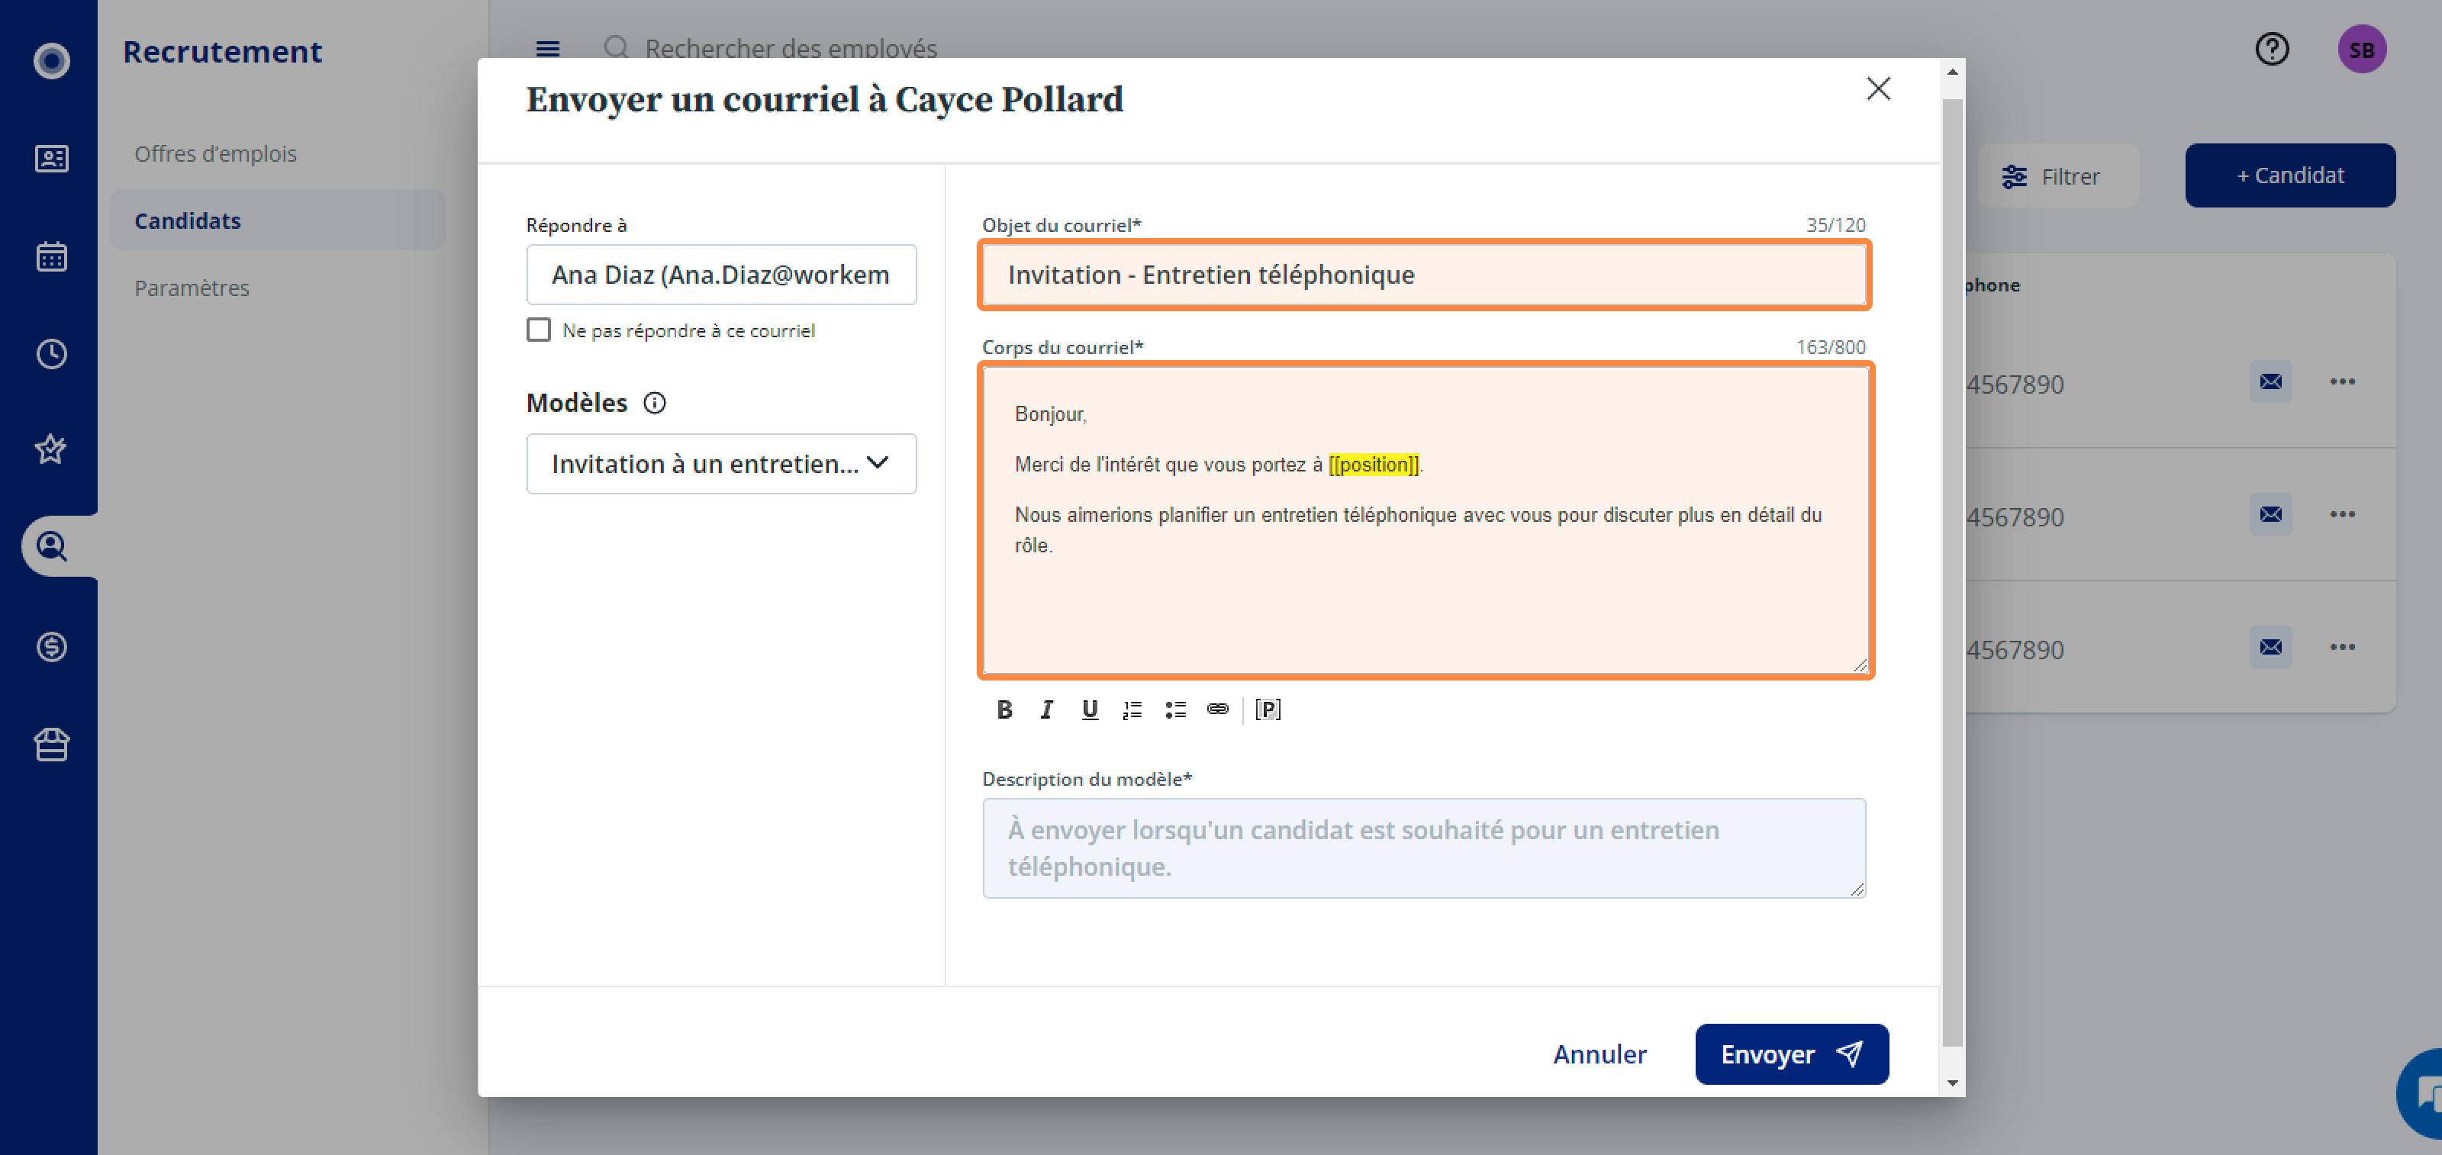Image resolution: width=2442 pixels, height=1155 pixels.
Task: Click the Description du modèle textarea
Action: [x=1424, y=848]
